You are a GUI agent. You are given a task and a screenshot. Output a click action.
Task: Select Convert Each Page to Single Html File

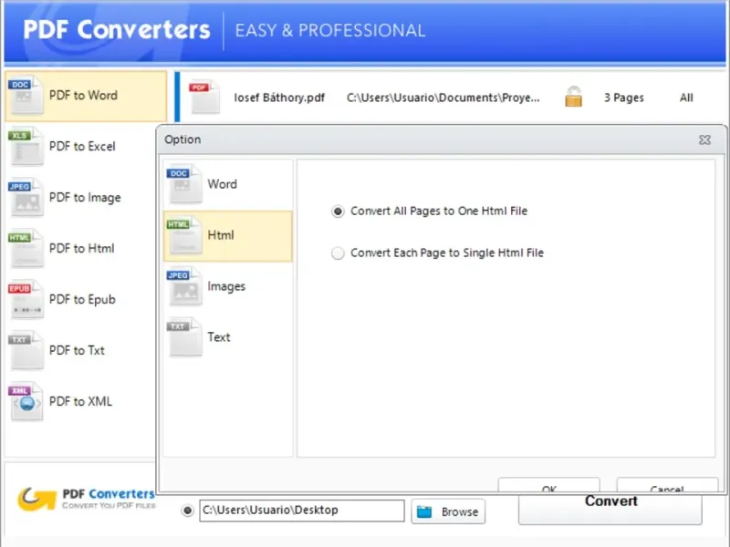[338, 253]
